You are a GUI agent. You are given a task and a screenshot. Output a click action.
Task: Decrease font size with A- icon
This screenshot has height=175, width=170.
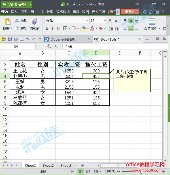[x=116, y=21]
